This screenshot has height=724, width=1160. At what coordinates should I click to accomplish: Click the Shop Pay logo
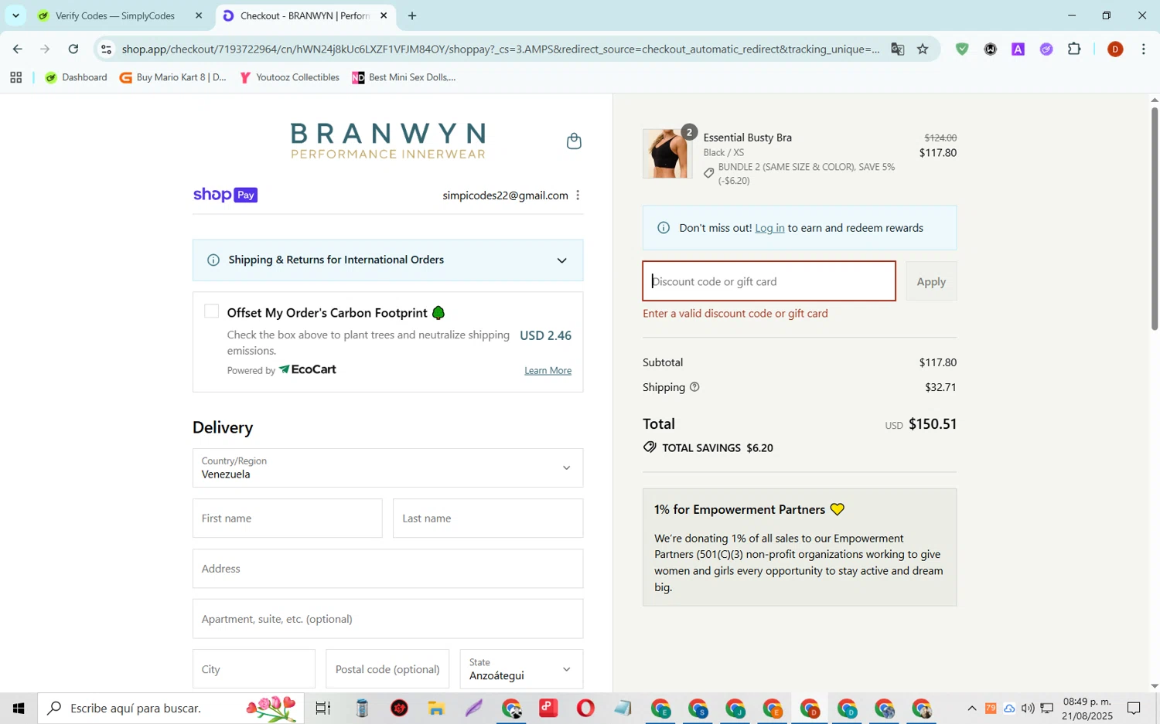pyautogui.click(x=225, y=195)
